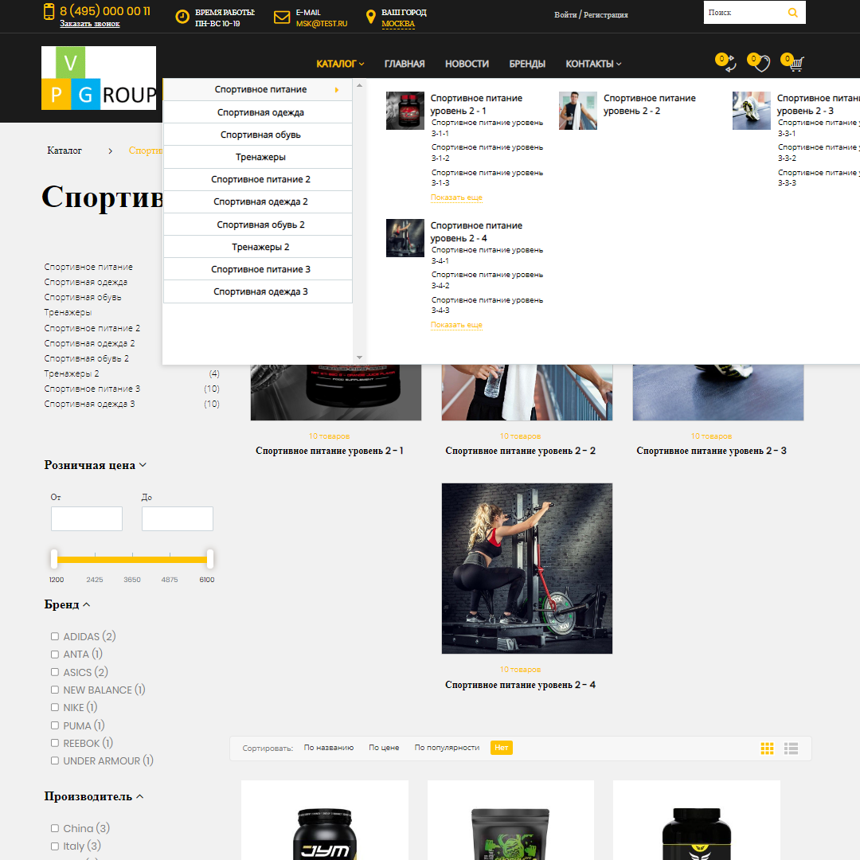Screen dimensions: 860x860
Task: Open the wishlist heart icon
Action: coord(761,64)
